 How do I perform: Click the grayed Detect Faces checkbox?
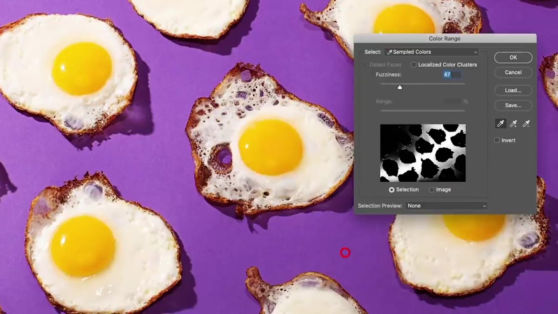[x=365, y=65]
